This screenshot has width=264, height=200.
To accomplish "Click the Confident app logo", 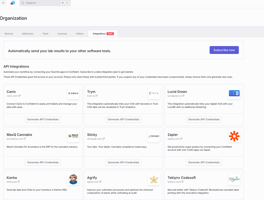I will [13, 3].
